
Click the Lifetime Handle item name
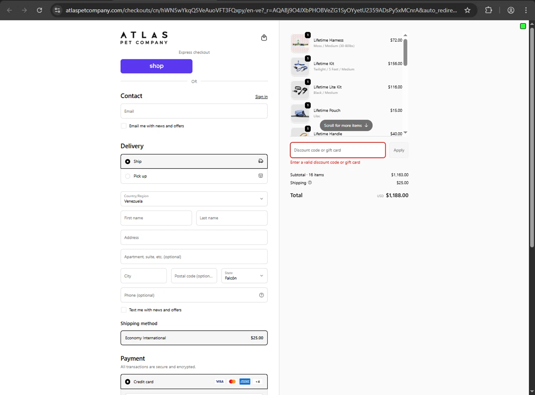pos(328,134)
